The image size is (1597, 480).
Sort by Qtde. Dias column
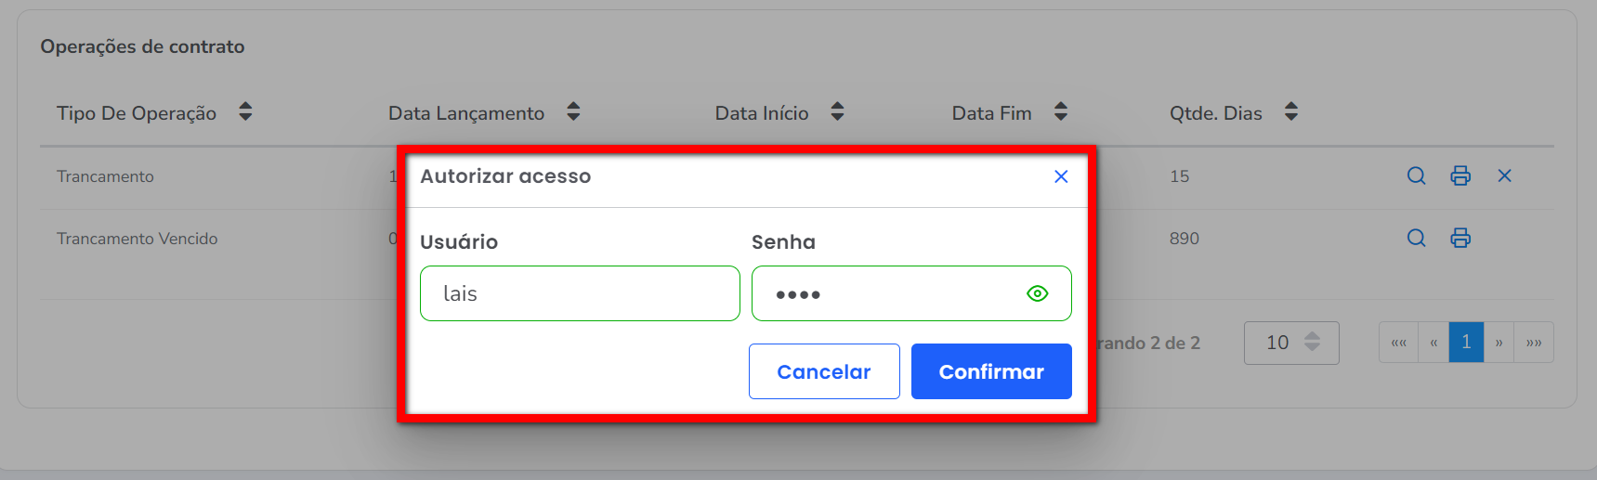(1291, 112)
